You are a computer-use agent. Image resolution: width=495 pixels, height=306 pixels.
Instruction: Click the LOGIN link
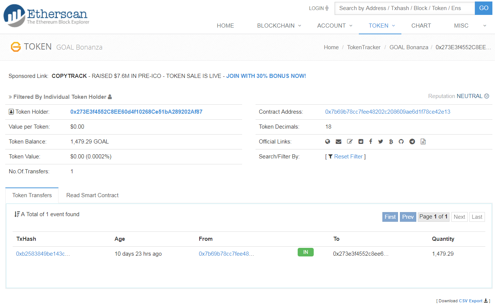316,8
